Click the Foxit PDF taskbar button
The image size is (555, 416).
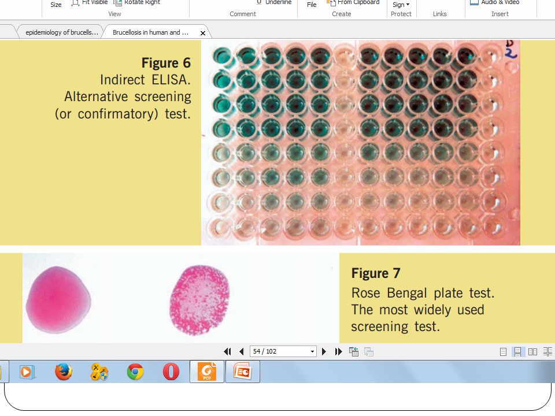coord(207,372)
